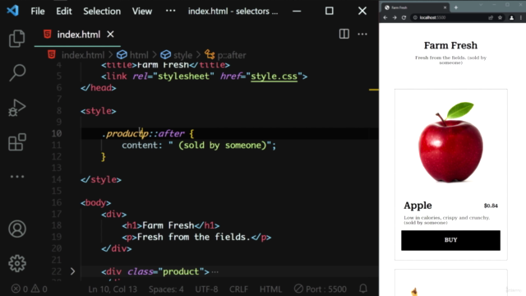Change encoding via UTF-8 status item
526x296 pixels.
[x=206, y=289]
